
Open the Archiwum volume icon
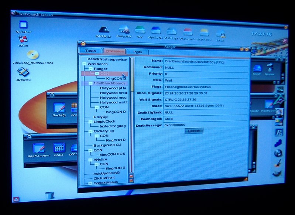pyautogui.click(x=204, y=35)
